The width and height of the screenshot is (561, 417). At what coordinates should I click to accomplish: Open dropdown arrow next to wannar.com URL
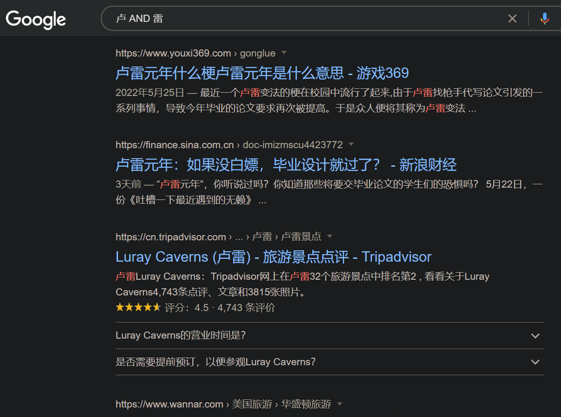pos(340,404)
